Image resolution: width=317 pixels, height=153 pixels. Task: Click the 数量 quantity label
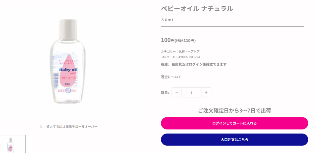tap(165, 92)
